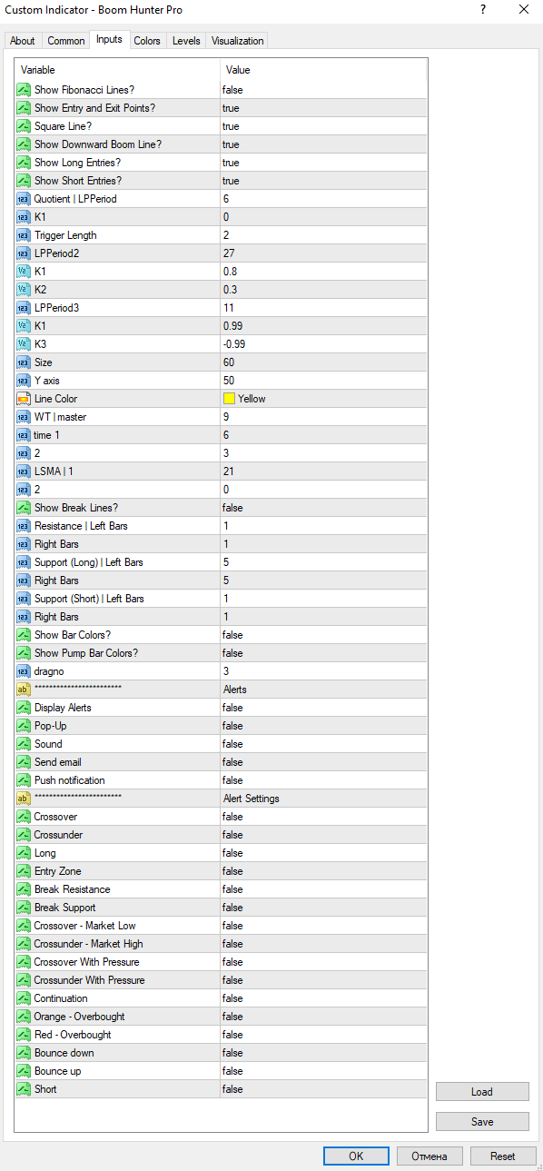This screenshot has width=543, height=1171.
Task: Open the Visualization tab
Action: click(x=237, y=41)
